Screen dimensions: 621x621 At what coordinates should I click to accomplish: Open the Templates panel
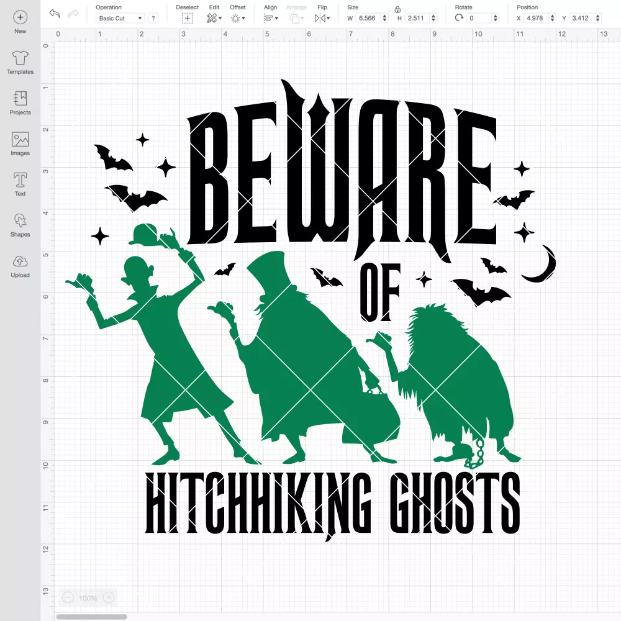coord(20,63)
